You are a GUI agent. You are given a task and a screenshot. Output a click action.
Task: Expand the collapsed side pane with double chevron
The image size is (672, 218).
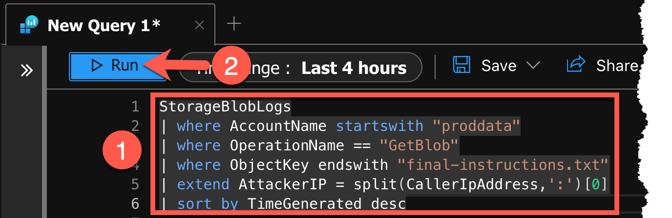click(x=26, y=71)
